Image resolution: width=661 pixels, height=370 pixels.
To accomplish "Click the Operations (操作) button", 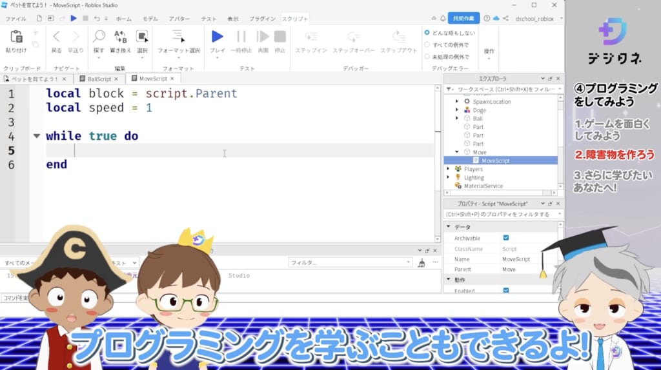I will [489, 51].
